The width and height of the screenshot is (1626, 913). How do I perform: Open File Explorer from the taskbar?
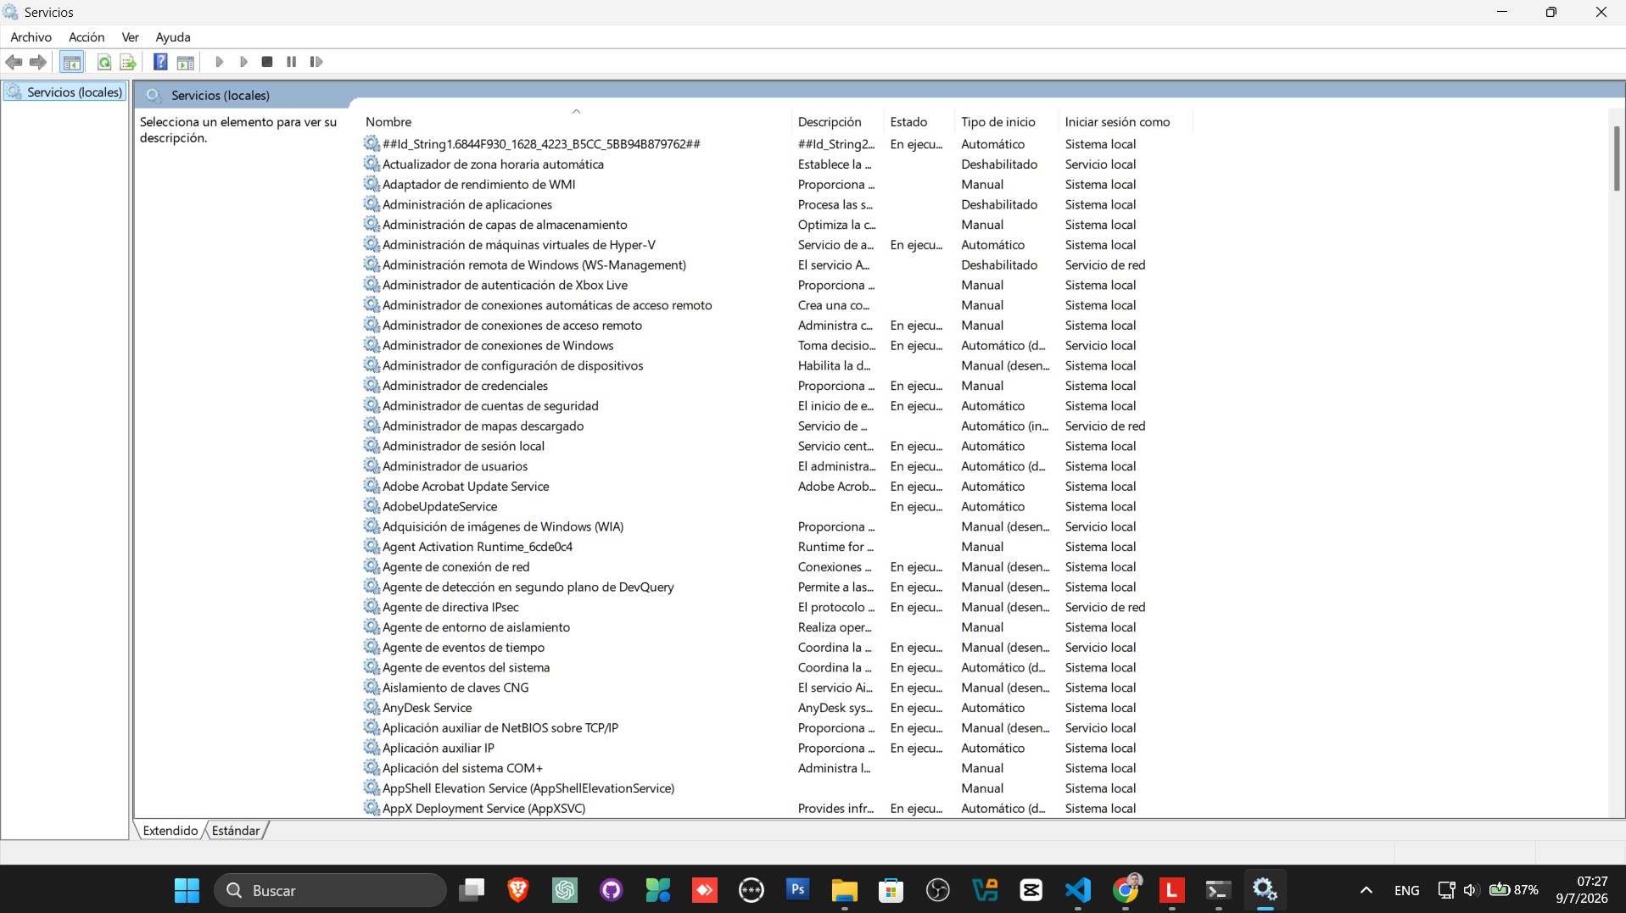click(844, 890)
